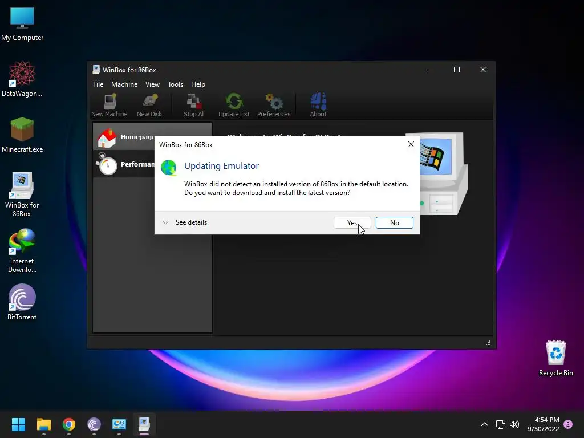Click the WinBox for 86Box desktop shortcut
This screenshot has width=584, height=438.
click(x=22, y=194)
